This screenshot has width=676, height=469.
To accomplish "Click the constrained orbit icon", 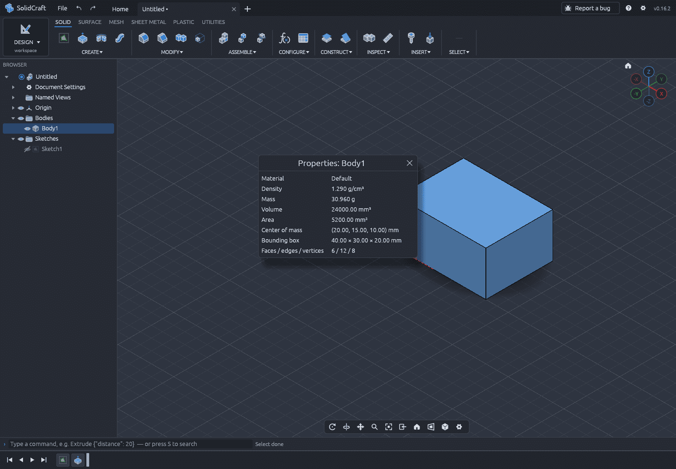I will pos(346,427).
